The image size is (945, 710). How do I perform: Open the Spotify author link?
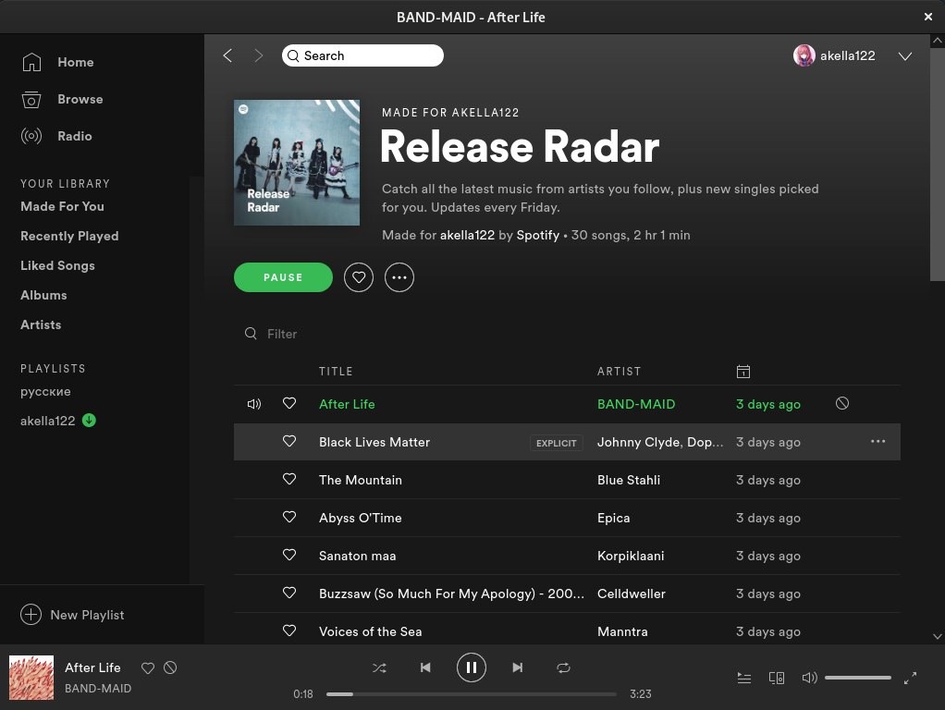pos(537,235)
